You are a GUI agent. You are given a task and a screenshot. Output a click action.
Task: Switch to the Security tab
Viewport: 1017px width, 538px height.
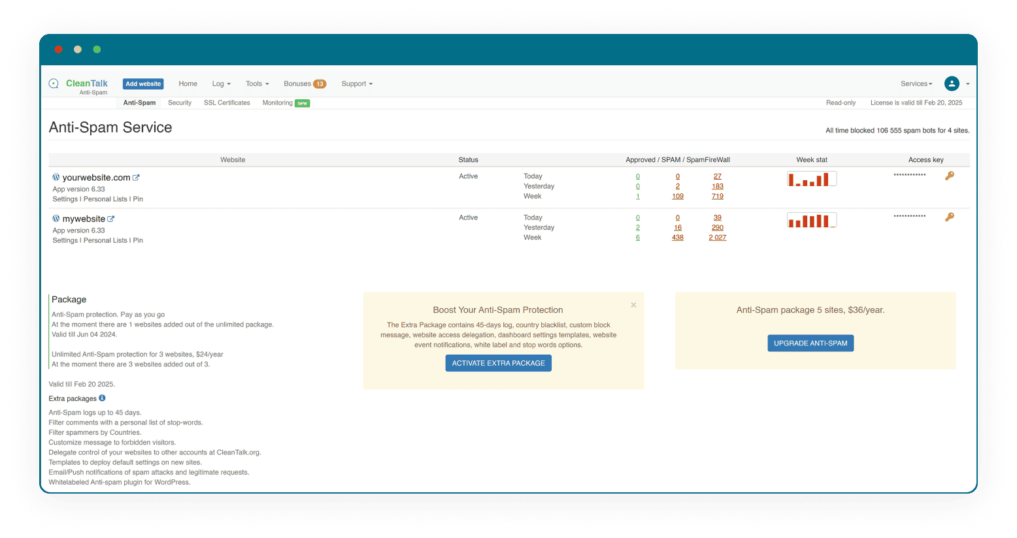(180, 103)
